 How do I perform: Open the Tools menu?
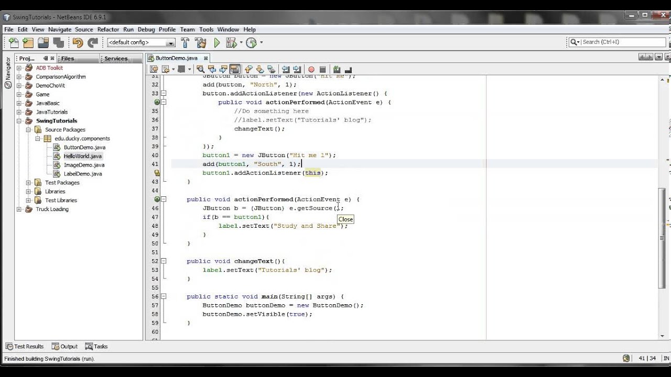pos(207,29)
